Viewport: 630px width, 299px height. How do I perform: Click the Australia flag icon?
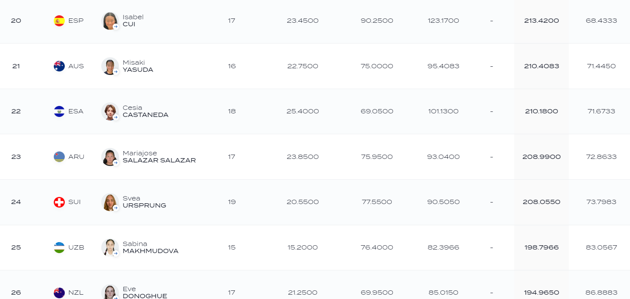click(59, 66)
